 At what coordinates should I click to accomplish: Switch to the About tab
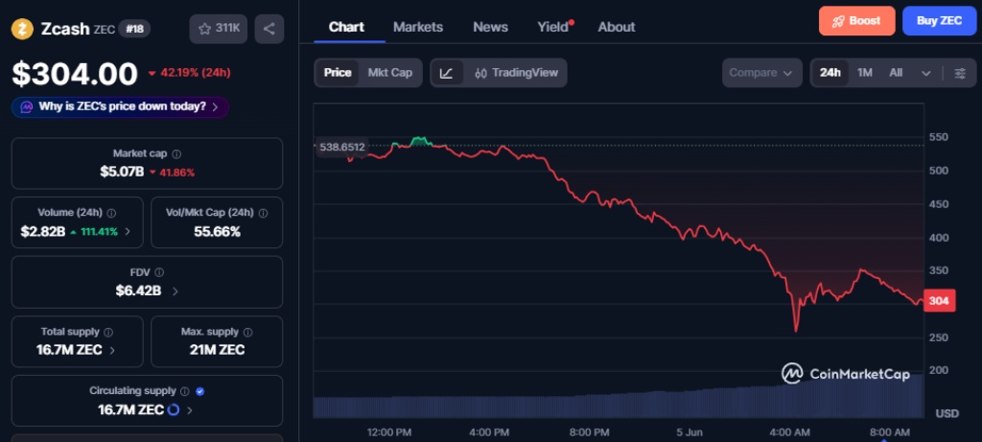617,27
